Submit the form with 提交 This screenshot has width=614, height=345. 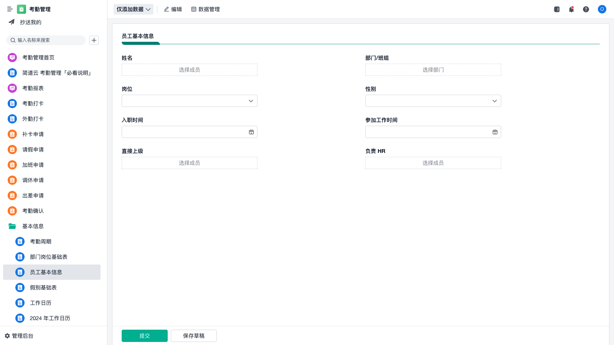pyautogui.click(x=145, y=336)
